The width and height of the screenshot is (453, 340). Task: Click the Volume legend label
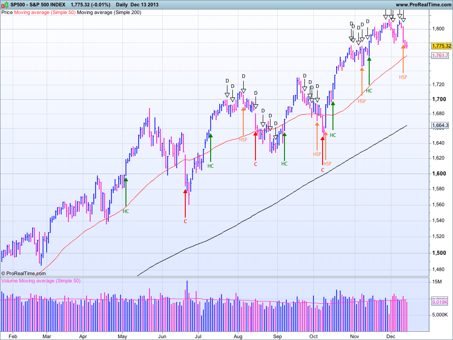point(10,281)
